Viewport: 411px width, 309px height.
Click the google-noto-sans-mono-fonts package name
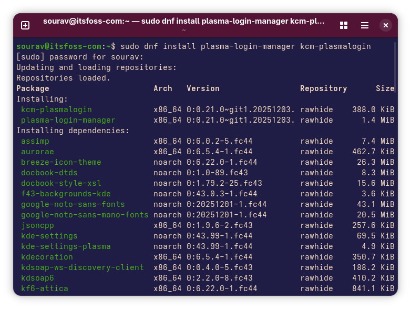(x=85, y=215)
